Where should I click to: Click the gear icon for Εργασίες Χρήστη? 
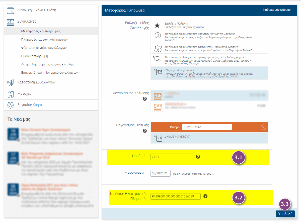coord(11,105)
